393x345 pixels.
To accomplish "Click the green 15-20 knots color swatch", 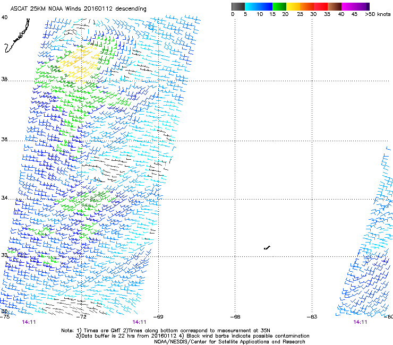I will click(x=279, y=6).
